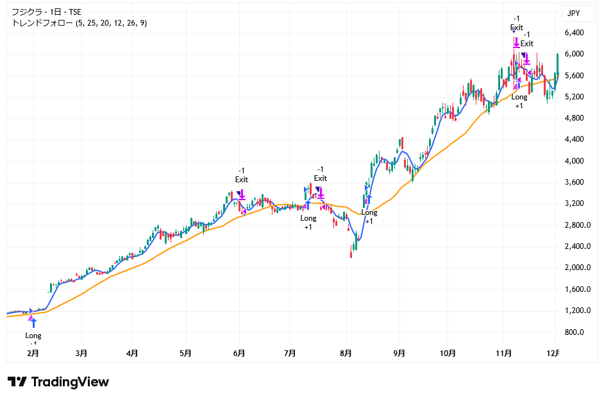Click the topmost magenta Exit arrow in November
The height and width of the screenshot is (401, 604).
[x=516, y=42]
